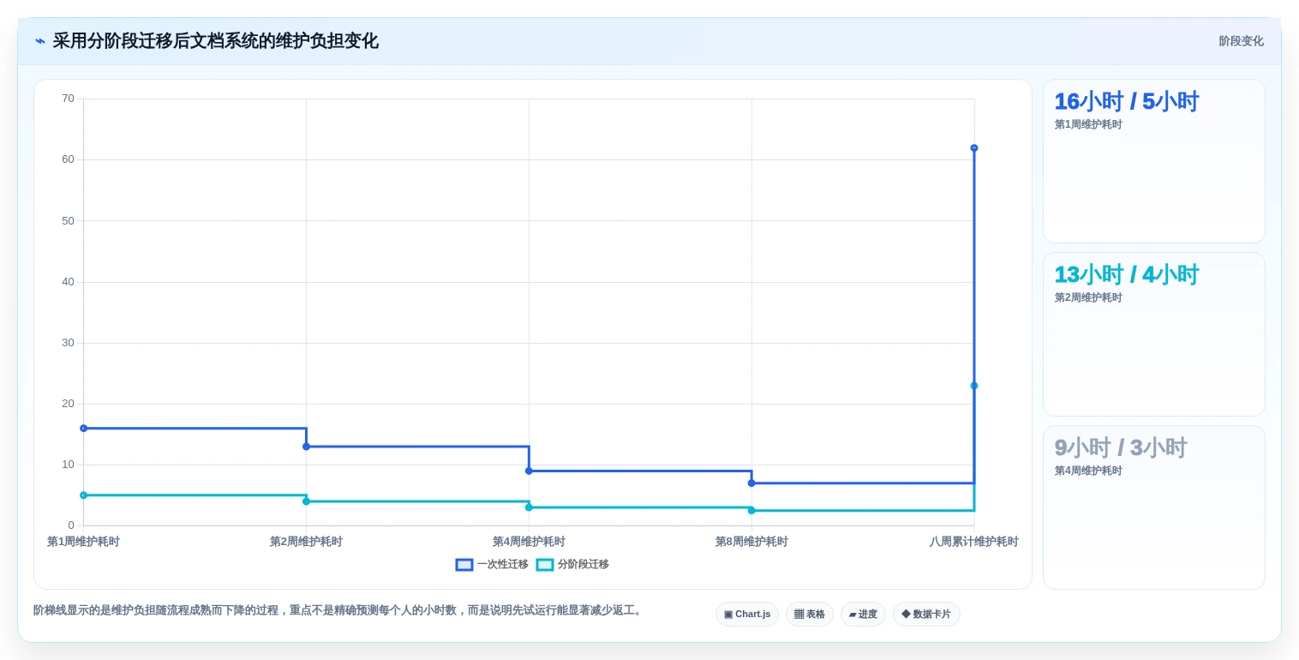The height and width of the screenshot is (660, 1299).
Task: Click the blue peak point at 八周累计维护耗时
Action: (974, 148)
